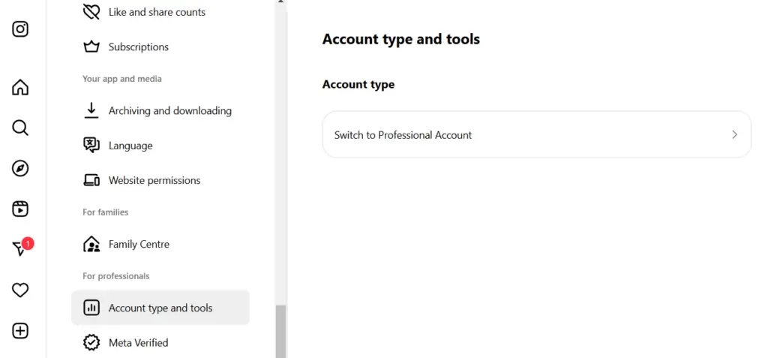The width and height of the screenshot is (768, 358).
Task: Click the Archiving download arrow icon
Action: point(91,111)
